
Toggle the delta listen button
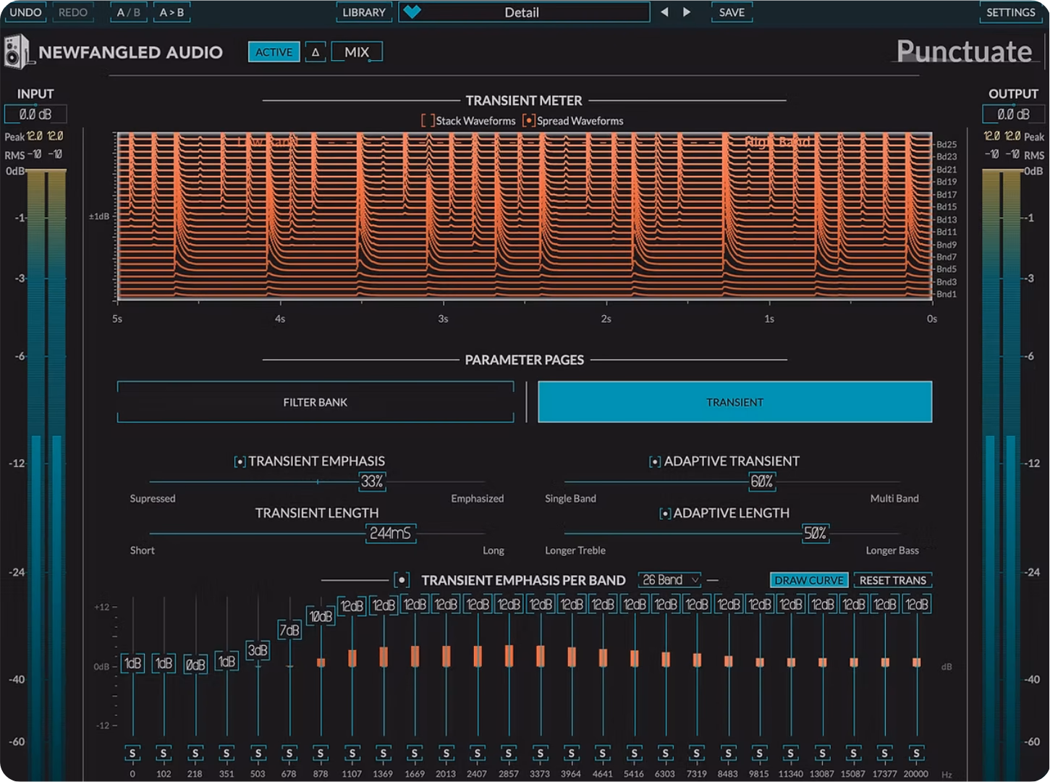[316, 52]
